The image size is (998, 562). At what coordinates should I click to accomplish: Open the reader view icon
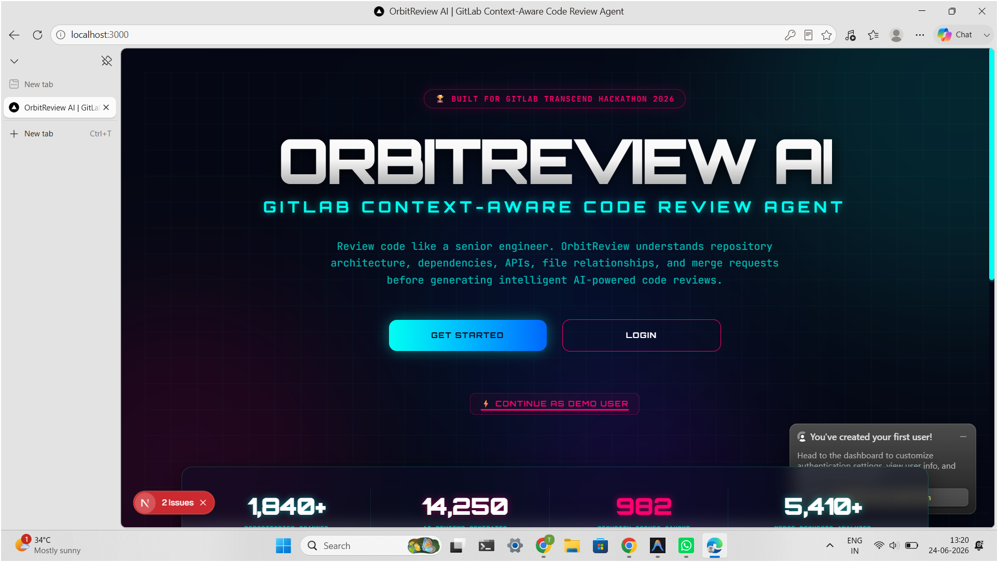pos(808,35)
